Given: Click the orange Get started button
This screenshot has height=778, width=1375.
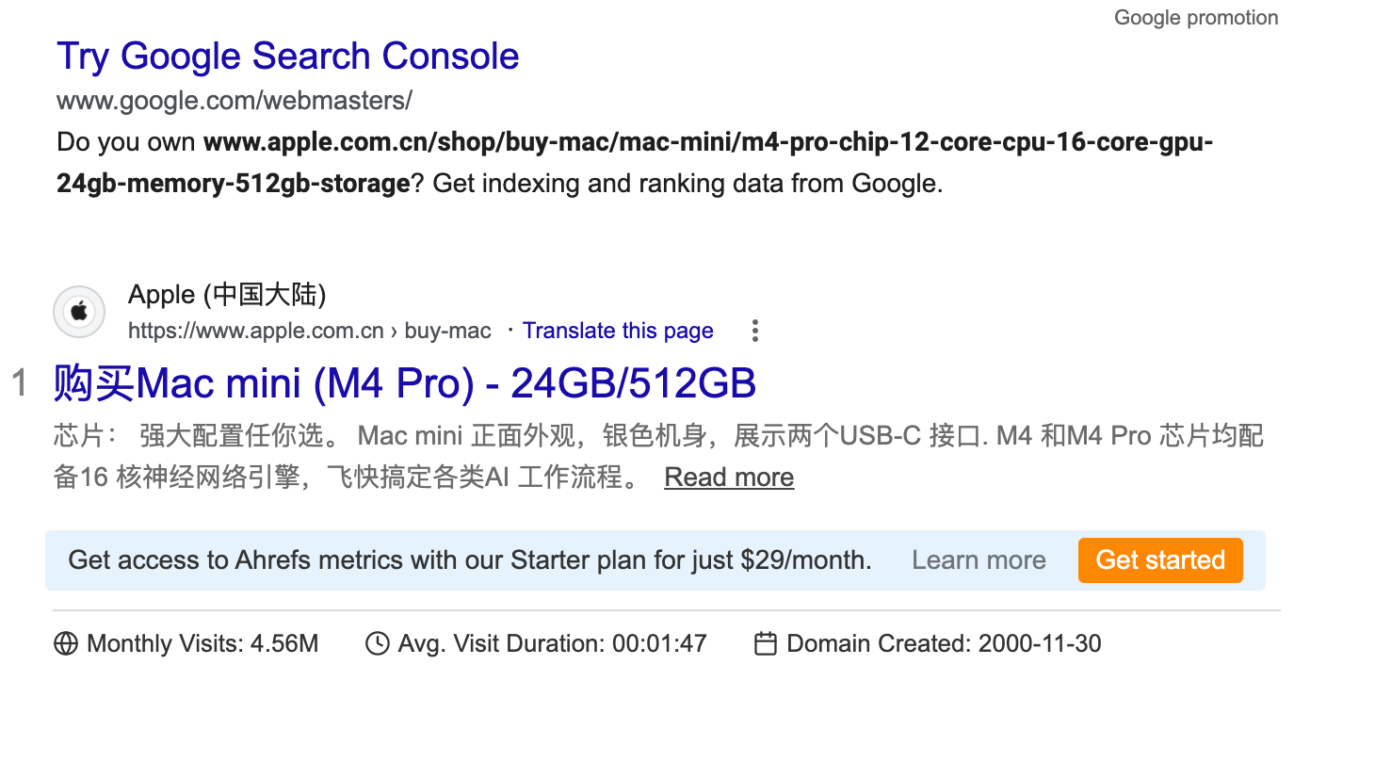Looking at the screenshot, I should [1160, 560].
